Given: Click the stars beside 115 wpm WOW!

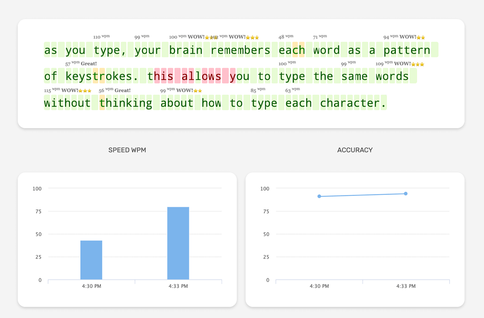Looking at the screenshot, I should [x=85, y=91].
